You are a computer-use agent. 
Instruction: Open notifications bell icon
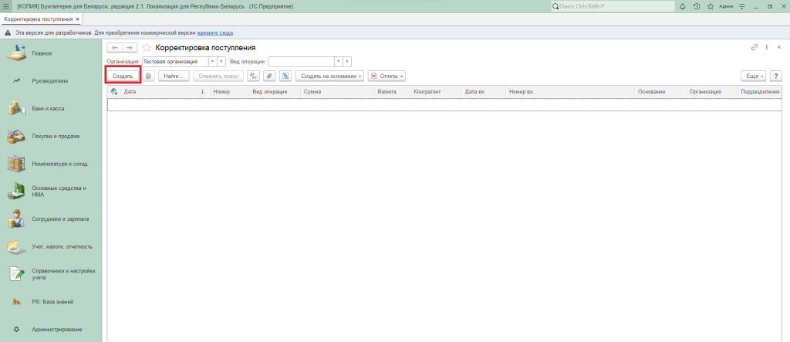tap(682, 6)
